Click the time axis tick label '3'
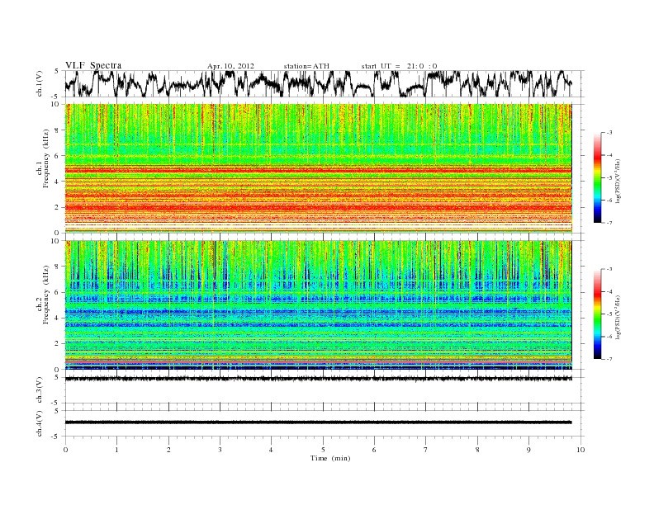654x505 pixels. pos(220,450)
